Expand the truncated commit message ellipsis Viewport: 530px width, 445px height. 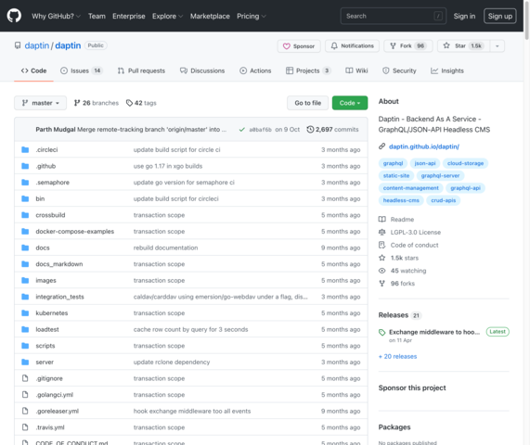click(x=224, y=130)
